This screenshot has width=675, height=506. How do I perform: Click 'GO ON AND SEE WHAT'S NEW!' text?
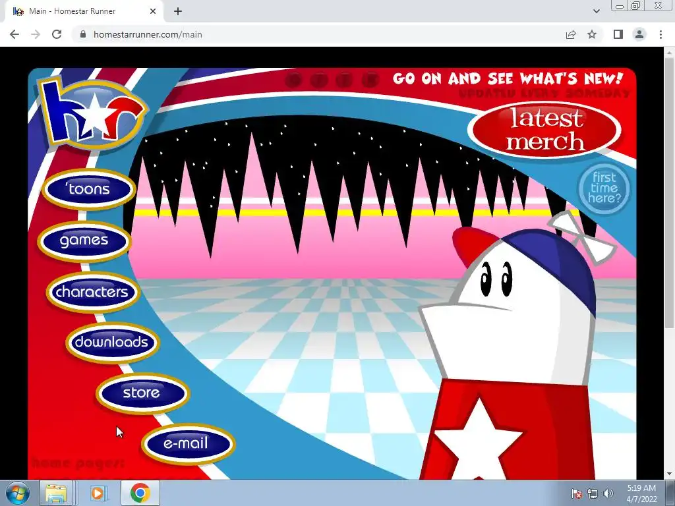(508, 79)
